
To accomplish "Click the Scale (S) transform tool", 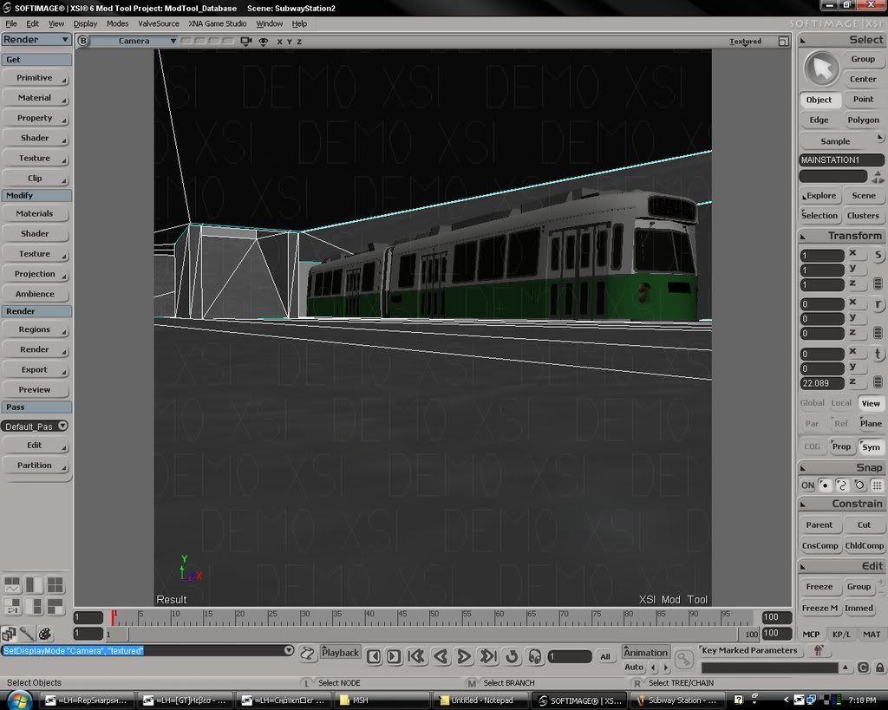I will tap(878, 255).
